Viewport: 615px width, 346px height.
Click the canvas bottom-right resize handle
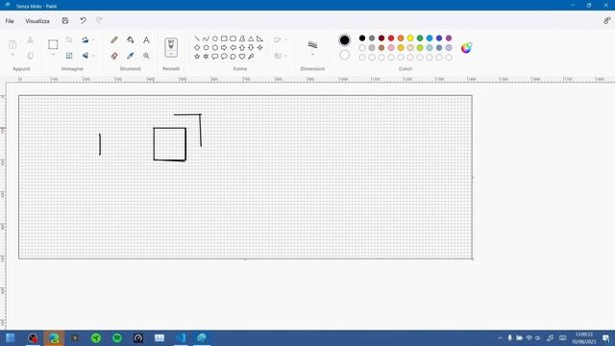point(473,259)
